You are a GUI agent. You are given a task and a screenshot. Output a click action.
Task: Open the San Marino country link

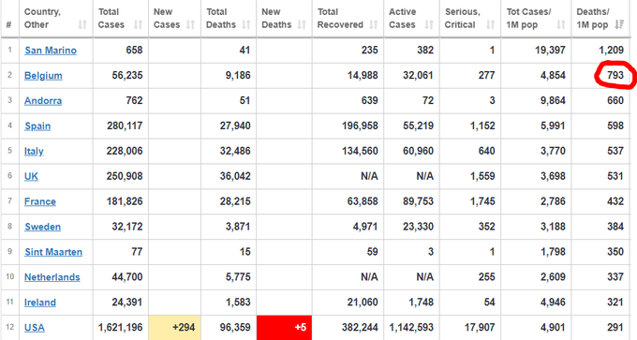[51, 51]
